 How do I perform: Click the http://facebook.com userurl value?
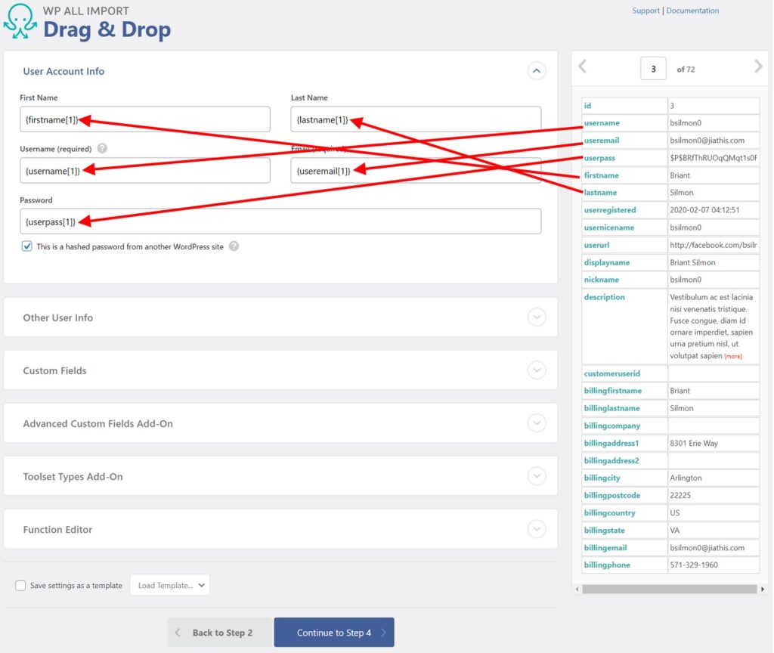714,245
